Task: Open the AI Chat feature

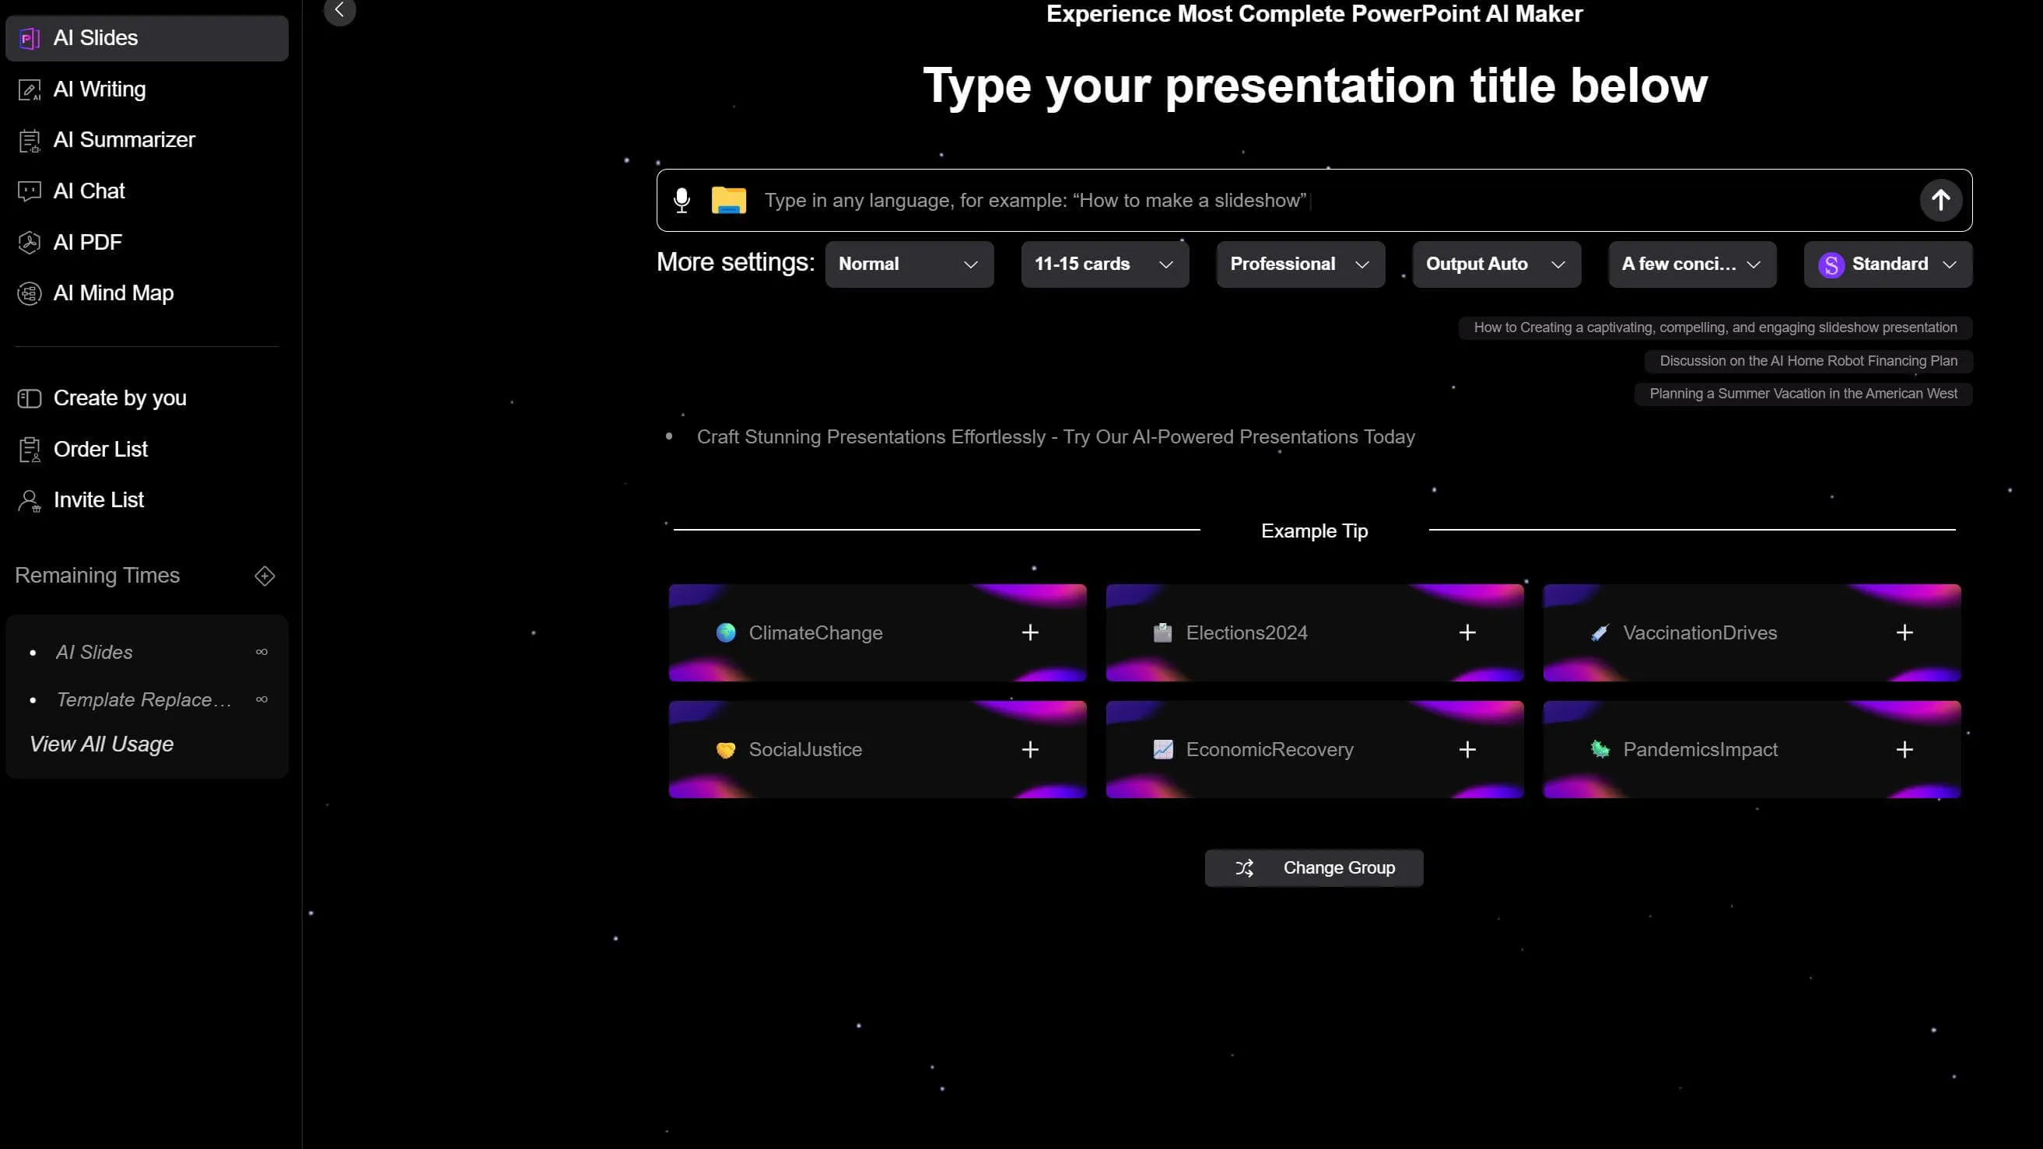Action: (x=88, y=191)
